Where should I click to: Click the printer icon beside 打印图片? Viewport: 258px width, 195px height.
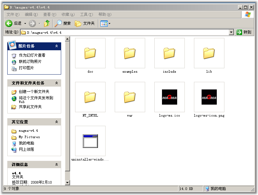click(x=14, y=68)
